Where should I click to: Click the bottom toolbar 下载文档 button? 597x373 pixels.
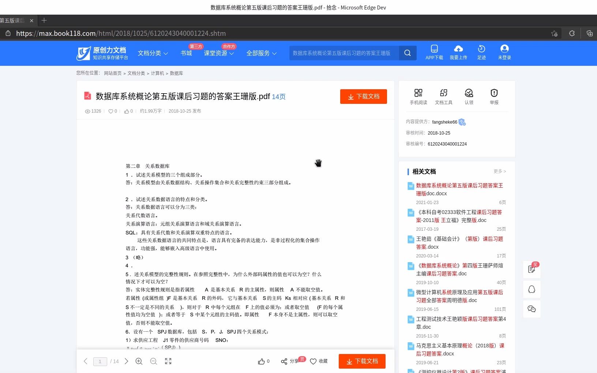362,361
